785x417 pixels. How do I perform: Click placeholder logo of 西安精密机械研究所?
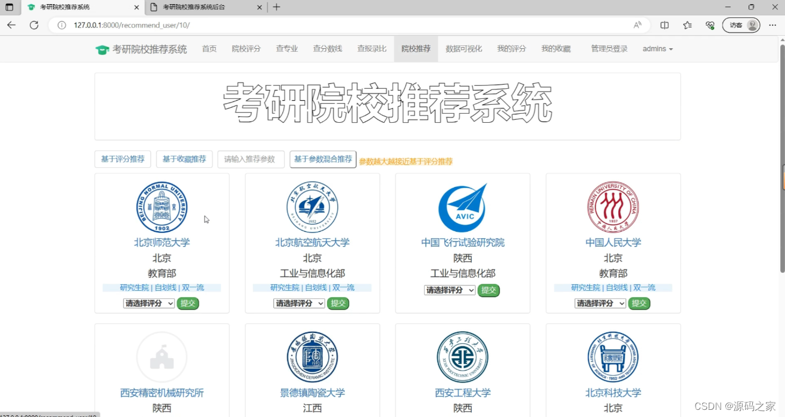[x=162, y=357]
